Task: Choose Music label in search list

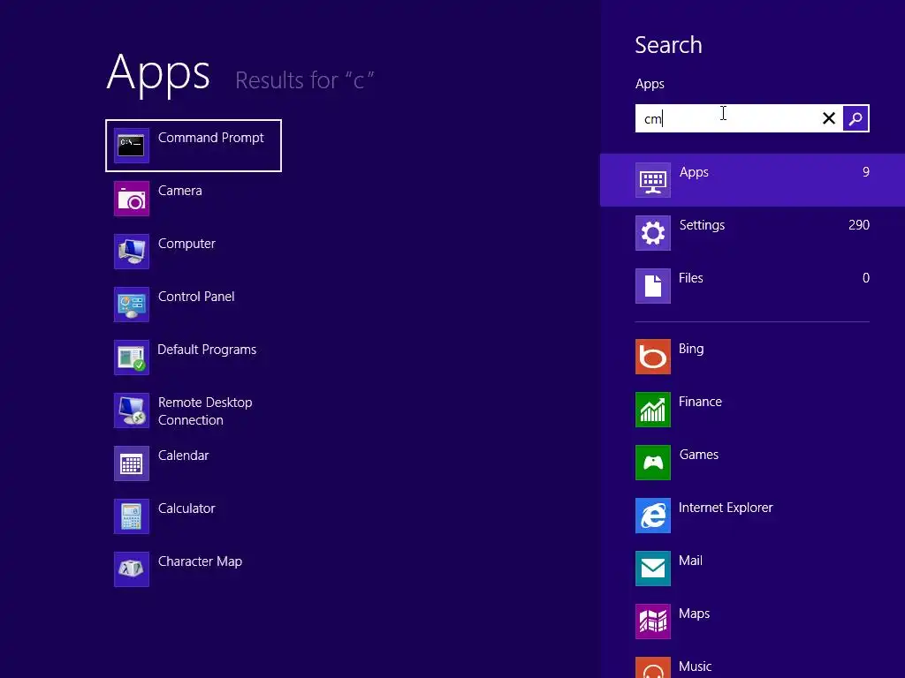Action: (695, 667)
